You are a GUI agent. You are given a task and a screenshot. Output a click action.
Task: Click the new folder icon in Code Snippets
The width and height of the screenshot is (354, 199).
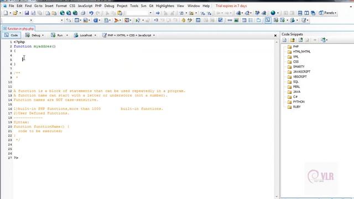[x=293, y=40]
